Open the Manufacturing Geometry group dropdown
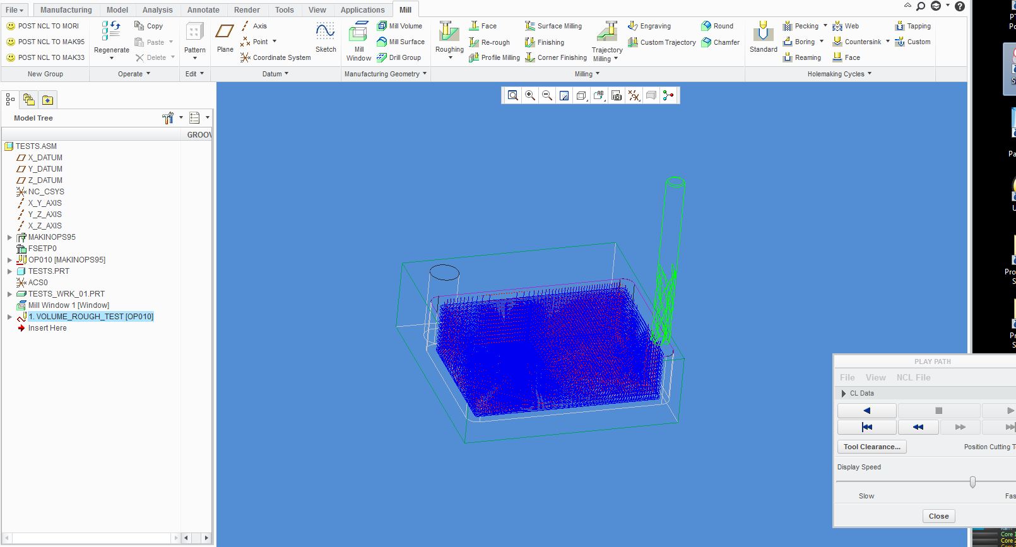Viewport: 1016px width, 547px height. [386, 74]
